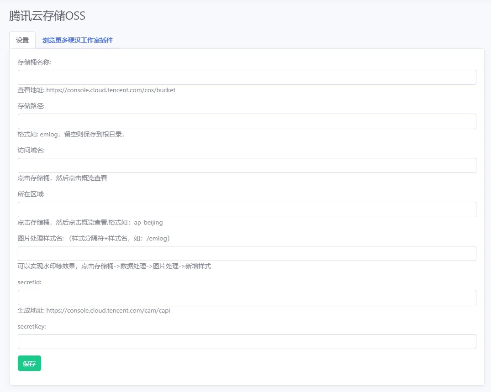Screen dimensions: 491x392
Task: Open 浏览更多硬汉工作室插件 tab link
Action: (x=77, y=40)
